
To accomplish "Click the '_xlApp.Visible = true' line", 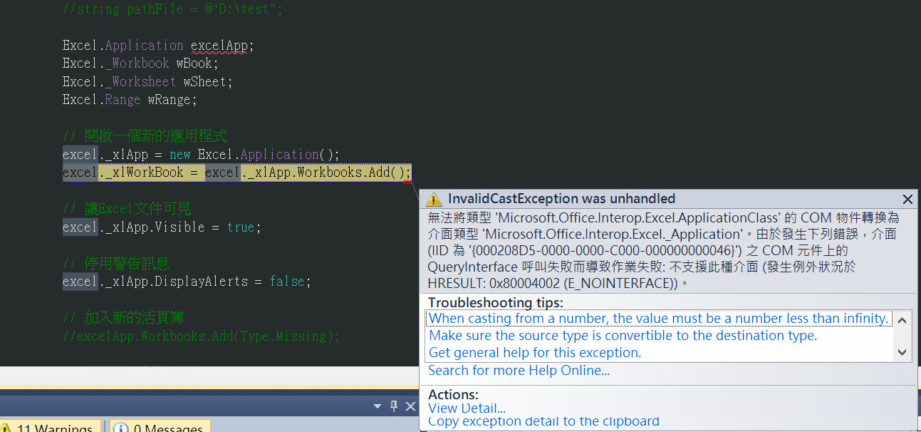I will 162,227.
